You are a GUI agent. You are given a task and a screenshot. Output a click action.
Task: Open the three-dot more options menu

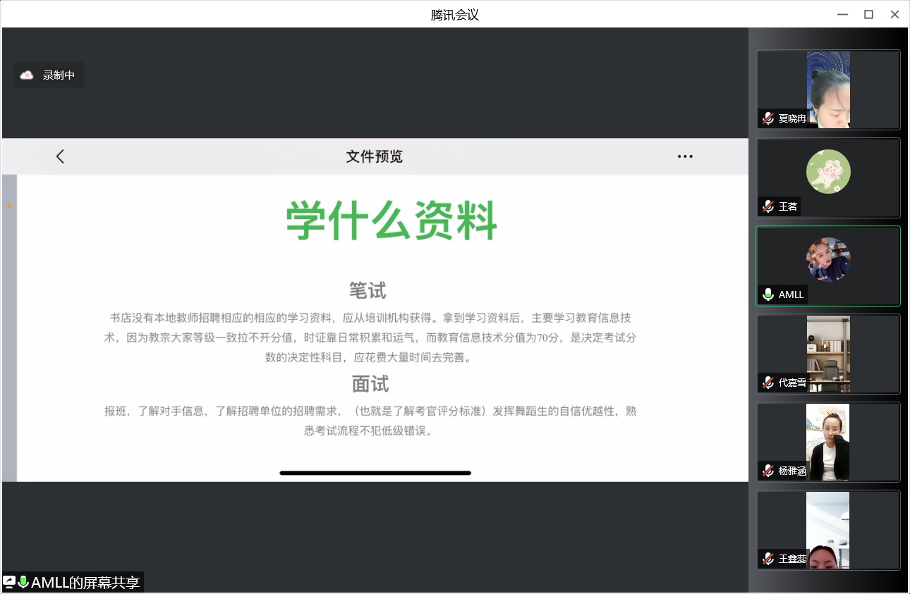pyautogui.click(x=685, y=156)
